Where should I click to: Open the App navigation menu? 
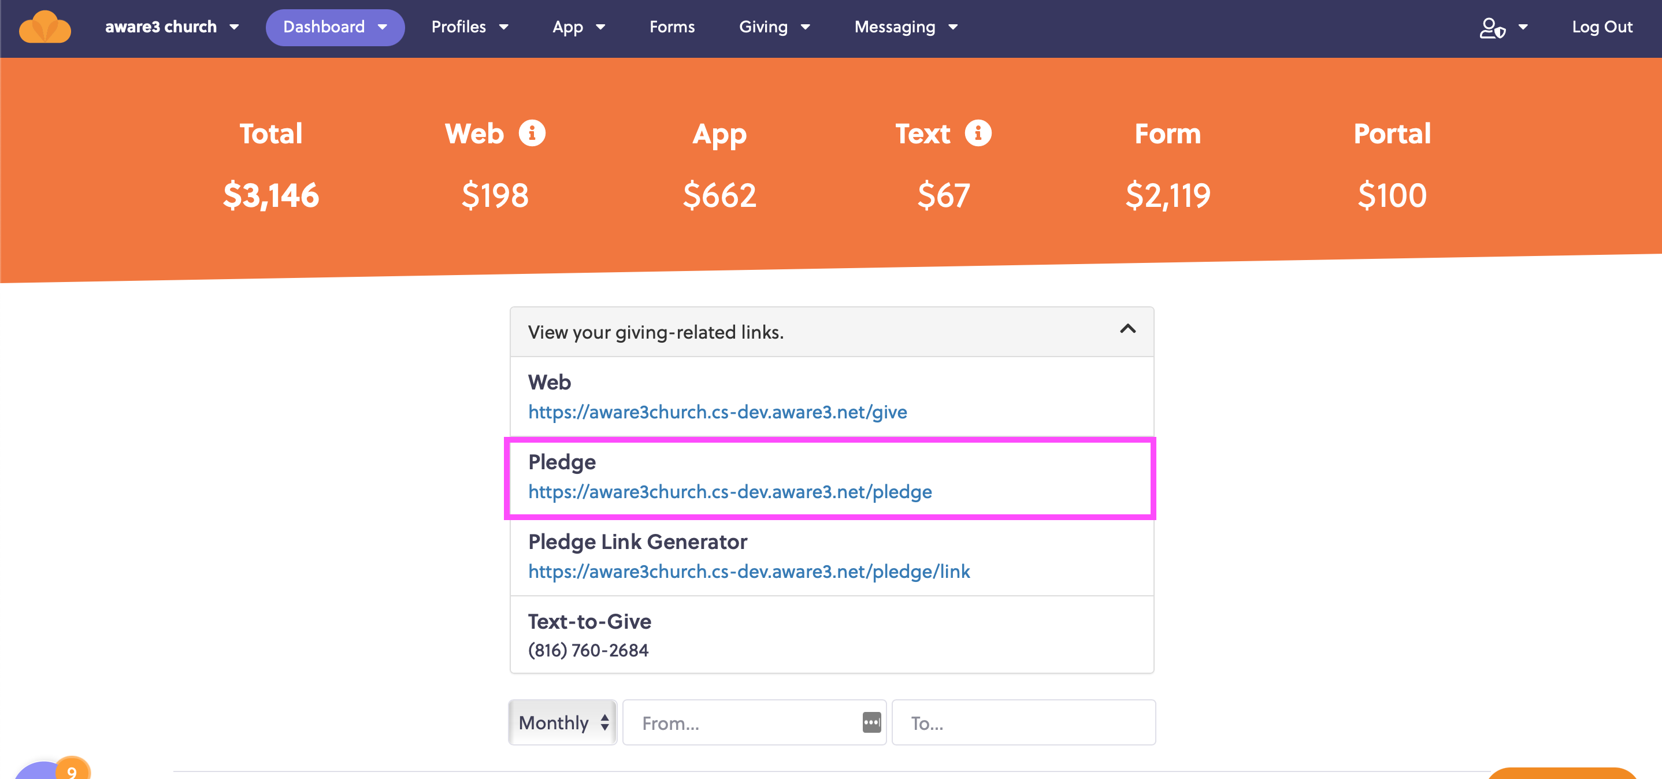pyautogui.click(x=578, y=27)
